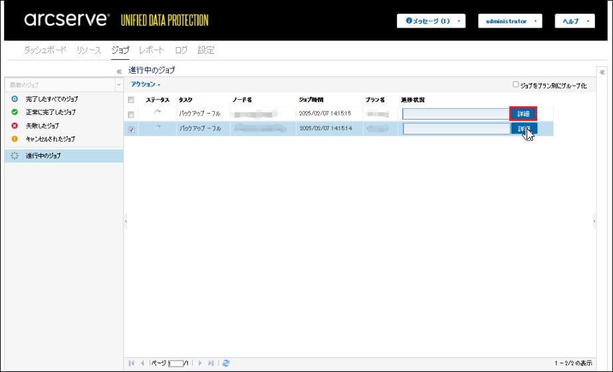The height and width of the screenshot is (372, 613).
Task: Go to the last page of jobs
Action: 211,363
